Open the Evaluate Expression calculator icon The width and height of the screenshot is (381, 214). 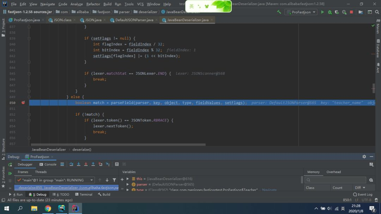coord(117,164)
